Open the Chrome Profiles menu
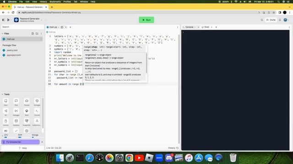Viewport: 293px width, 164px height. pyautogui.click(x=67, y=1)
